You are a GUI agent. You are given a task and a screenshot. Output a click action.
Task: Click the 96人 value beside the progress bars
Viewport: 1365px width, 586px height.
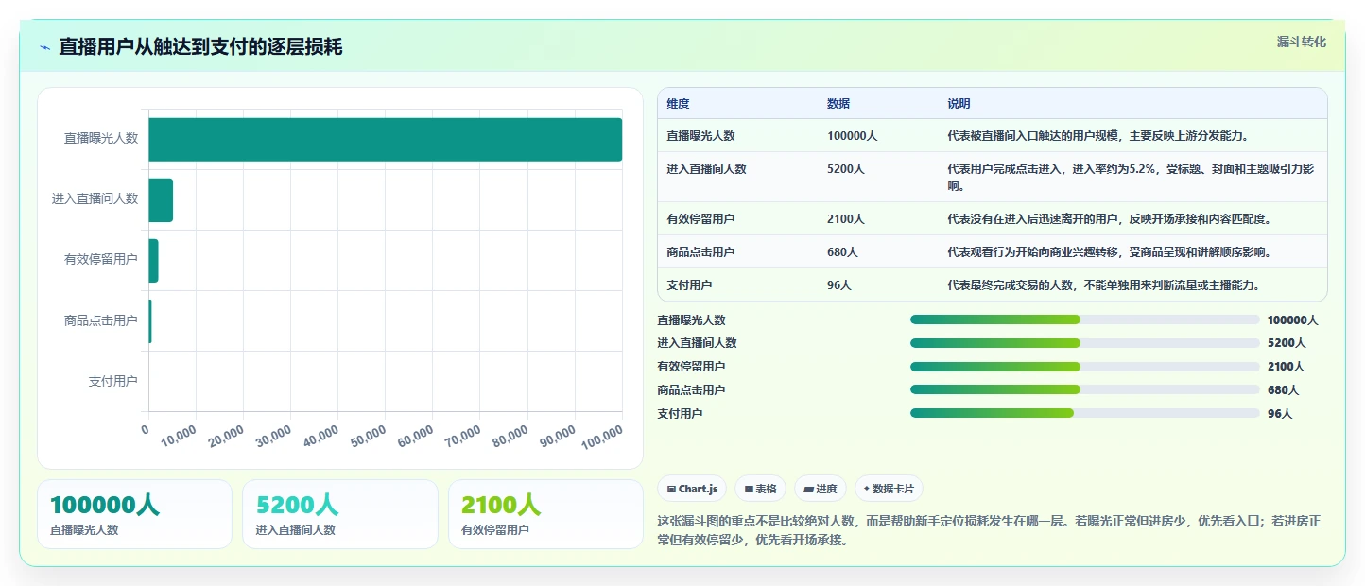[1280, 414]
